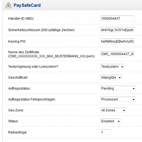Click the arrow of the Processed select box
Screen dimensions: 142x142
(133, 100)
